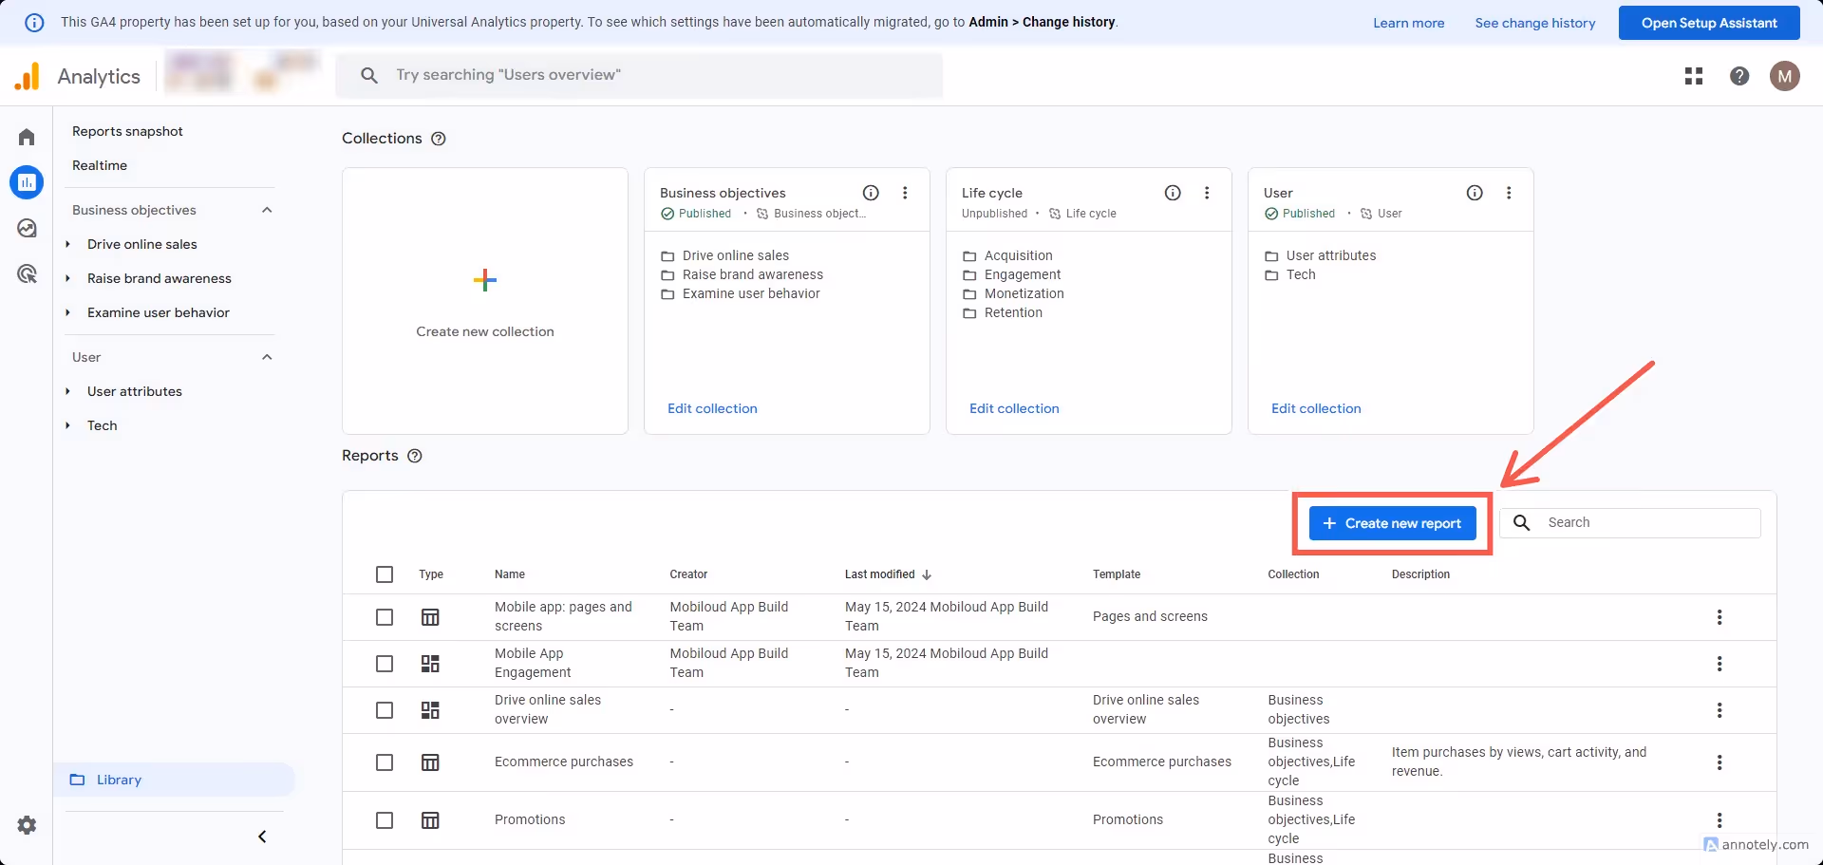Show info for User collection
This screenshot has height=865, width=1823.
tap(1475, 193)
